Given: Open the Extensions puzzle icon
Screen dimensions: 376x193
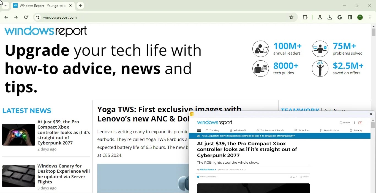Looking at the screenshot, I should click(x=305, y=17).
